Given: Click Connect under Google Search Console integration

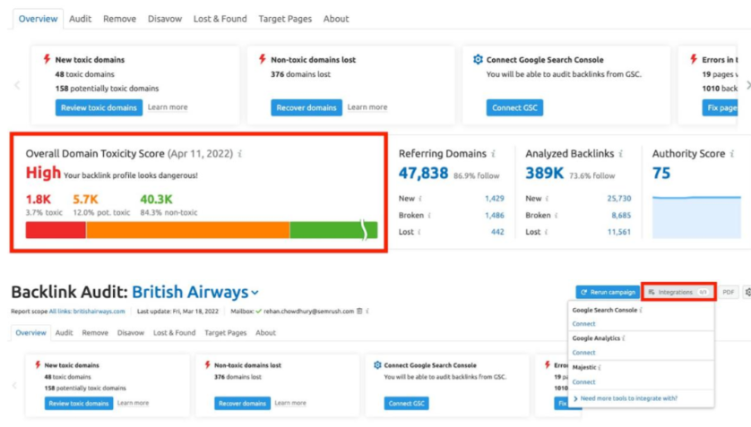Looking at the screenshot, I should point(583,324).
